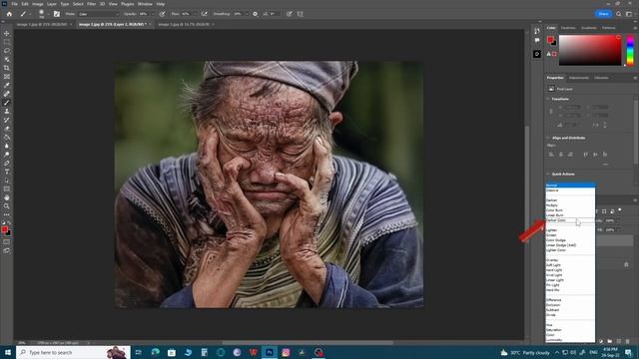Screen dimensions: 639x359
Task: Select the Move tool
Action: pos(7,33)
